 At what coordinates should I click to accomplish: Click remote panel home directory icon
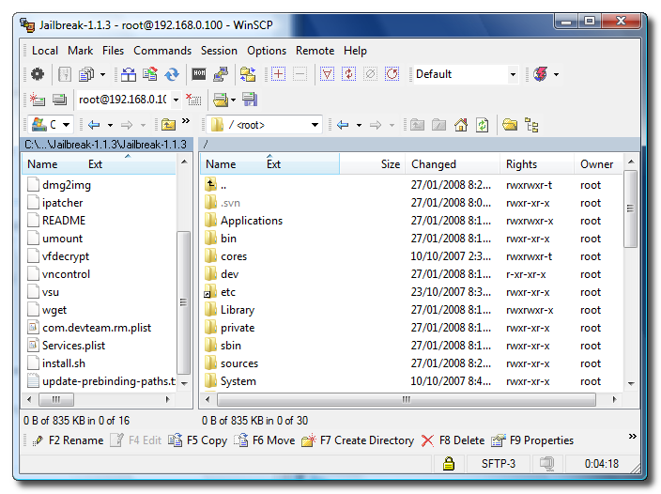click(x=461, y=124)
